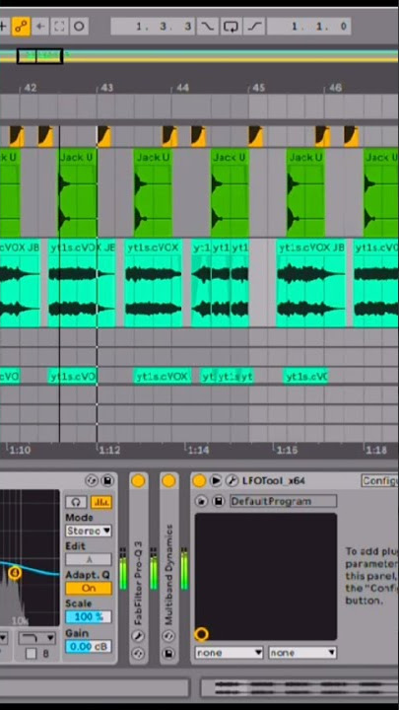Click the DefaultProgram preset name field

click(x=283, y=501)
